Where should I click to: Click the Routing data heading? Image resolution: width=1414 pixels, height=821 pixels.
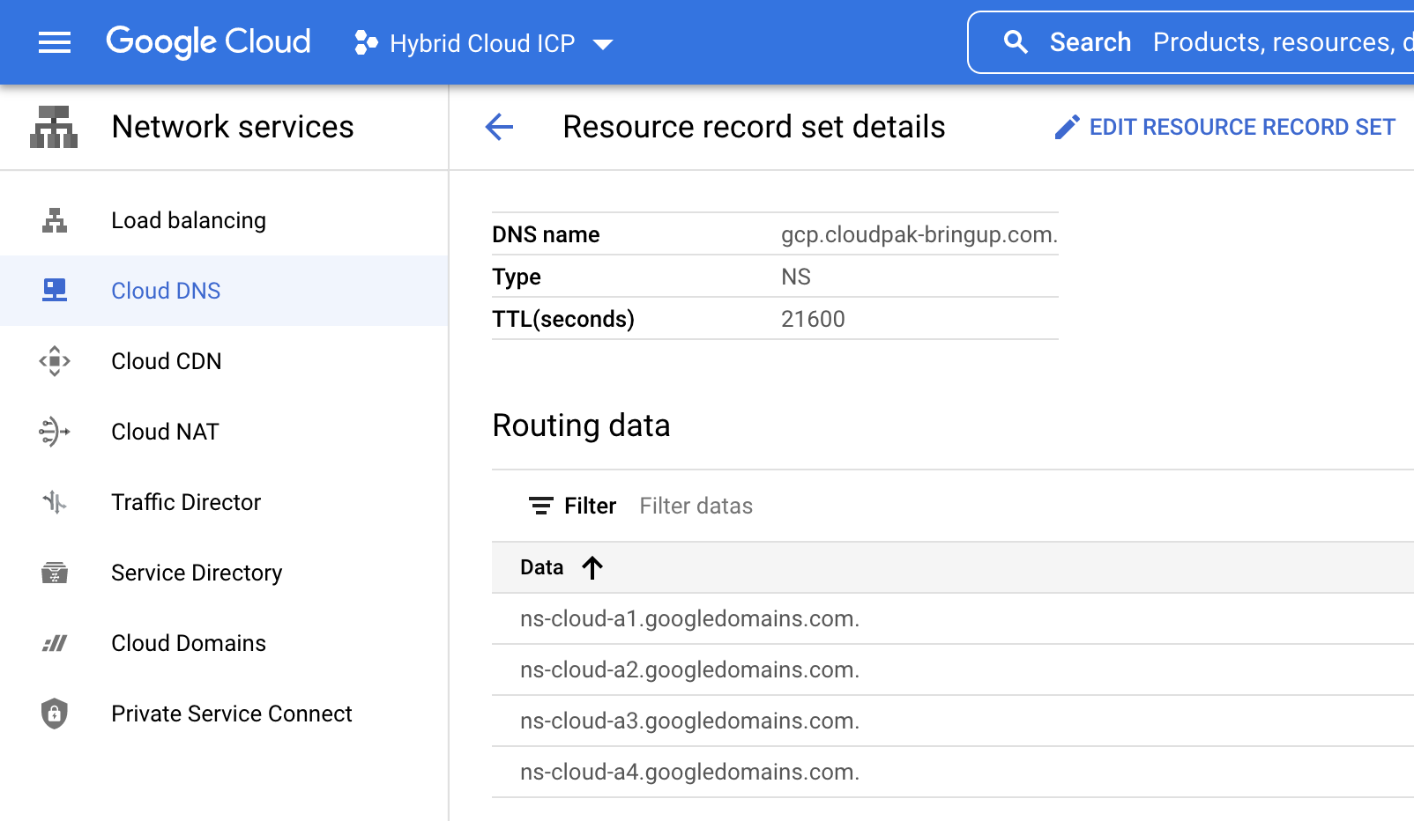click(x=582, y=425)
